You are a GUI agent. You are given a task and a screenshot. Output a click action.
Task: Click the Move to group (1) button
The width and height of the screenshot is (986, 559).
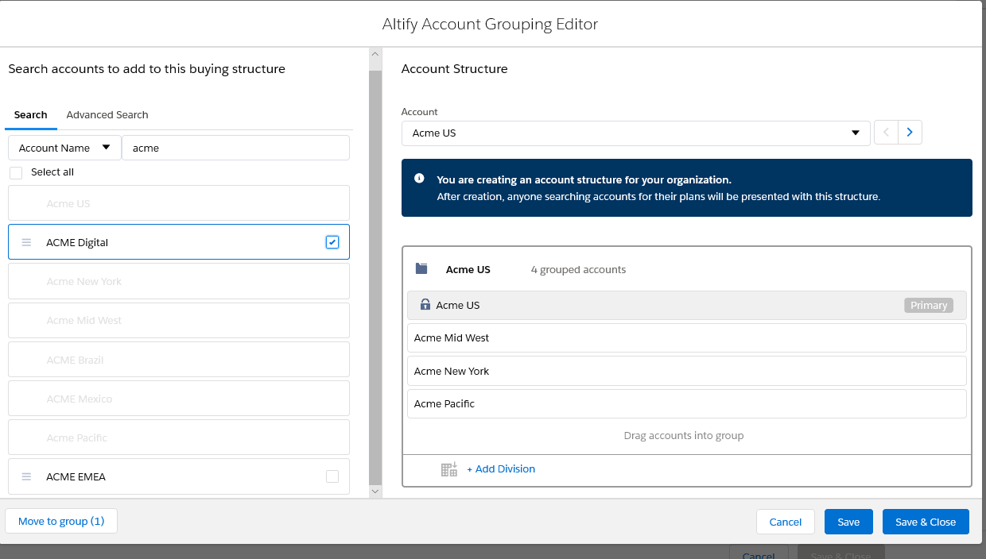61,521
